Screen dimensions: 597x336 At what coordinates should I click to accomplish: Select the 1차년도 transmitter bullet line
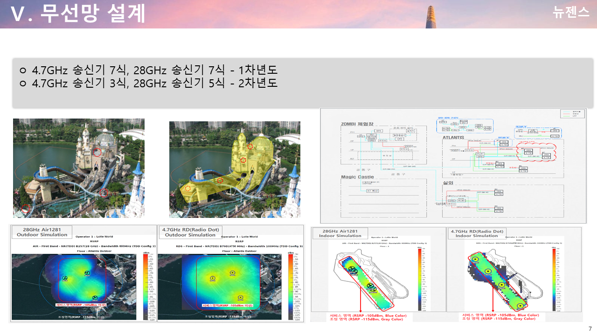154,70
